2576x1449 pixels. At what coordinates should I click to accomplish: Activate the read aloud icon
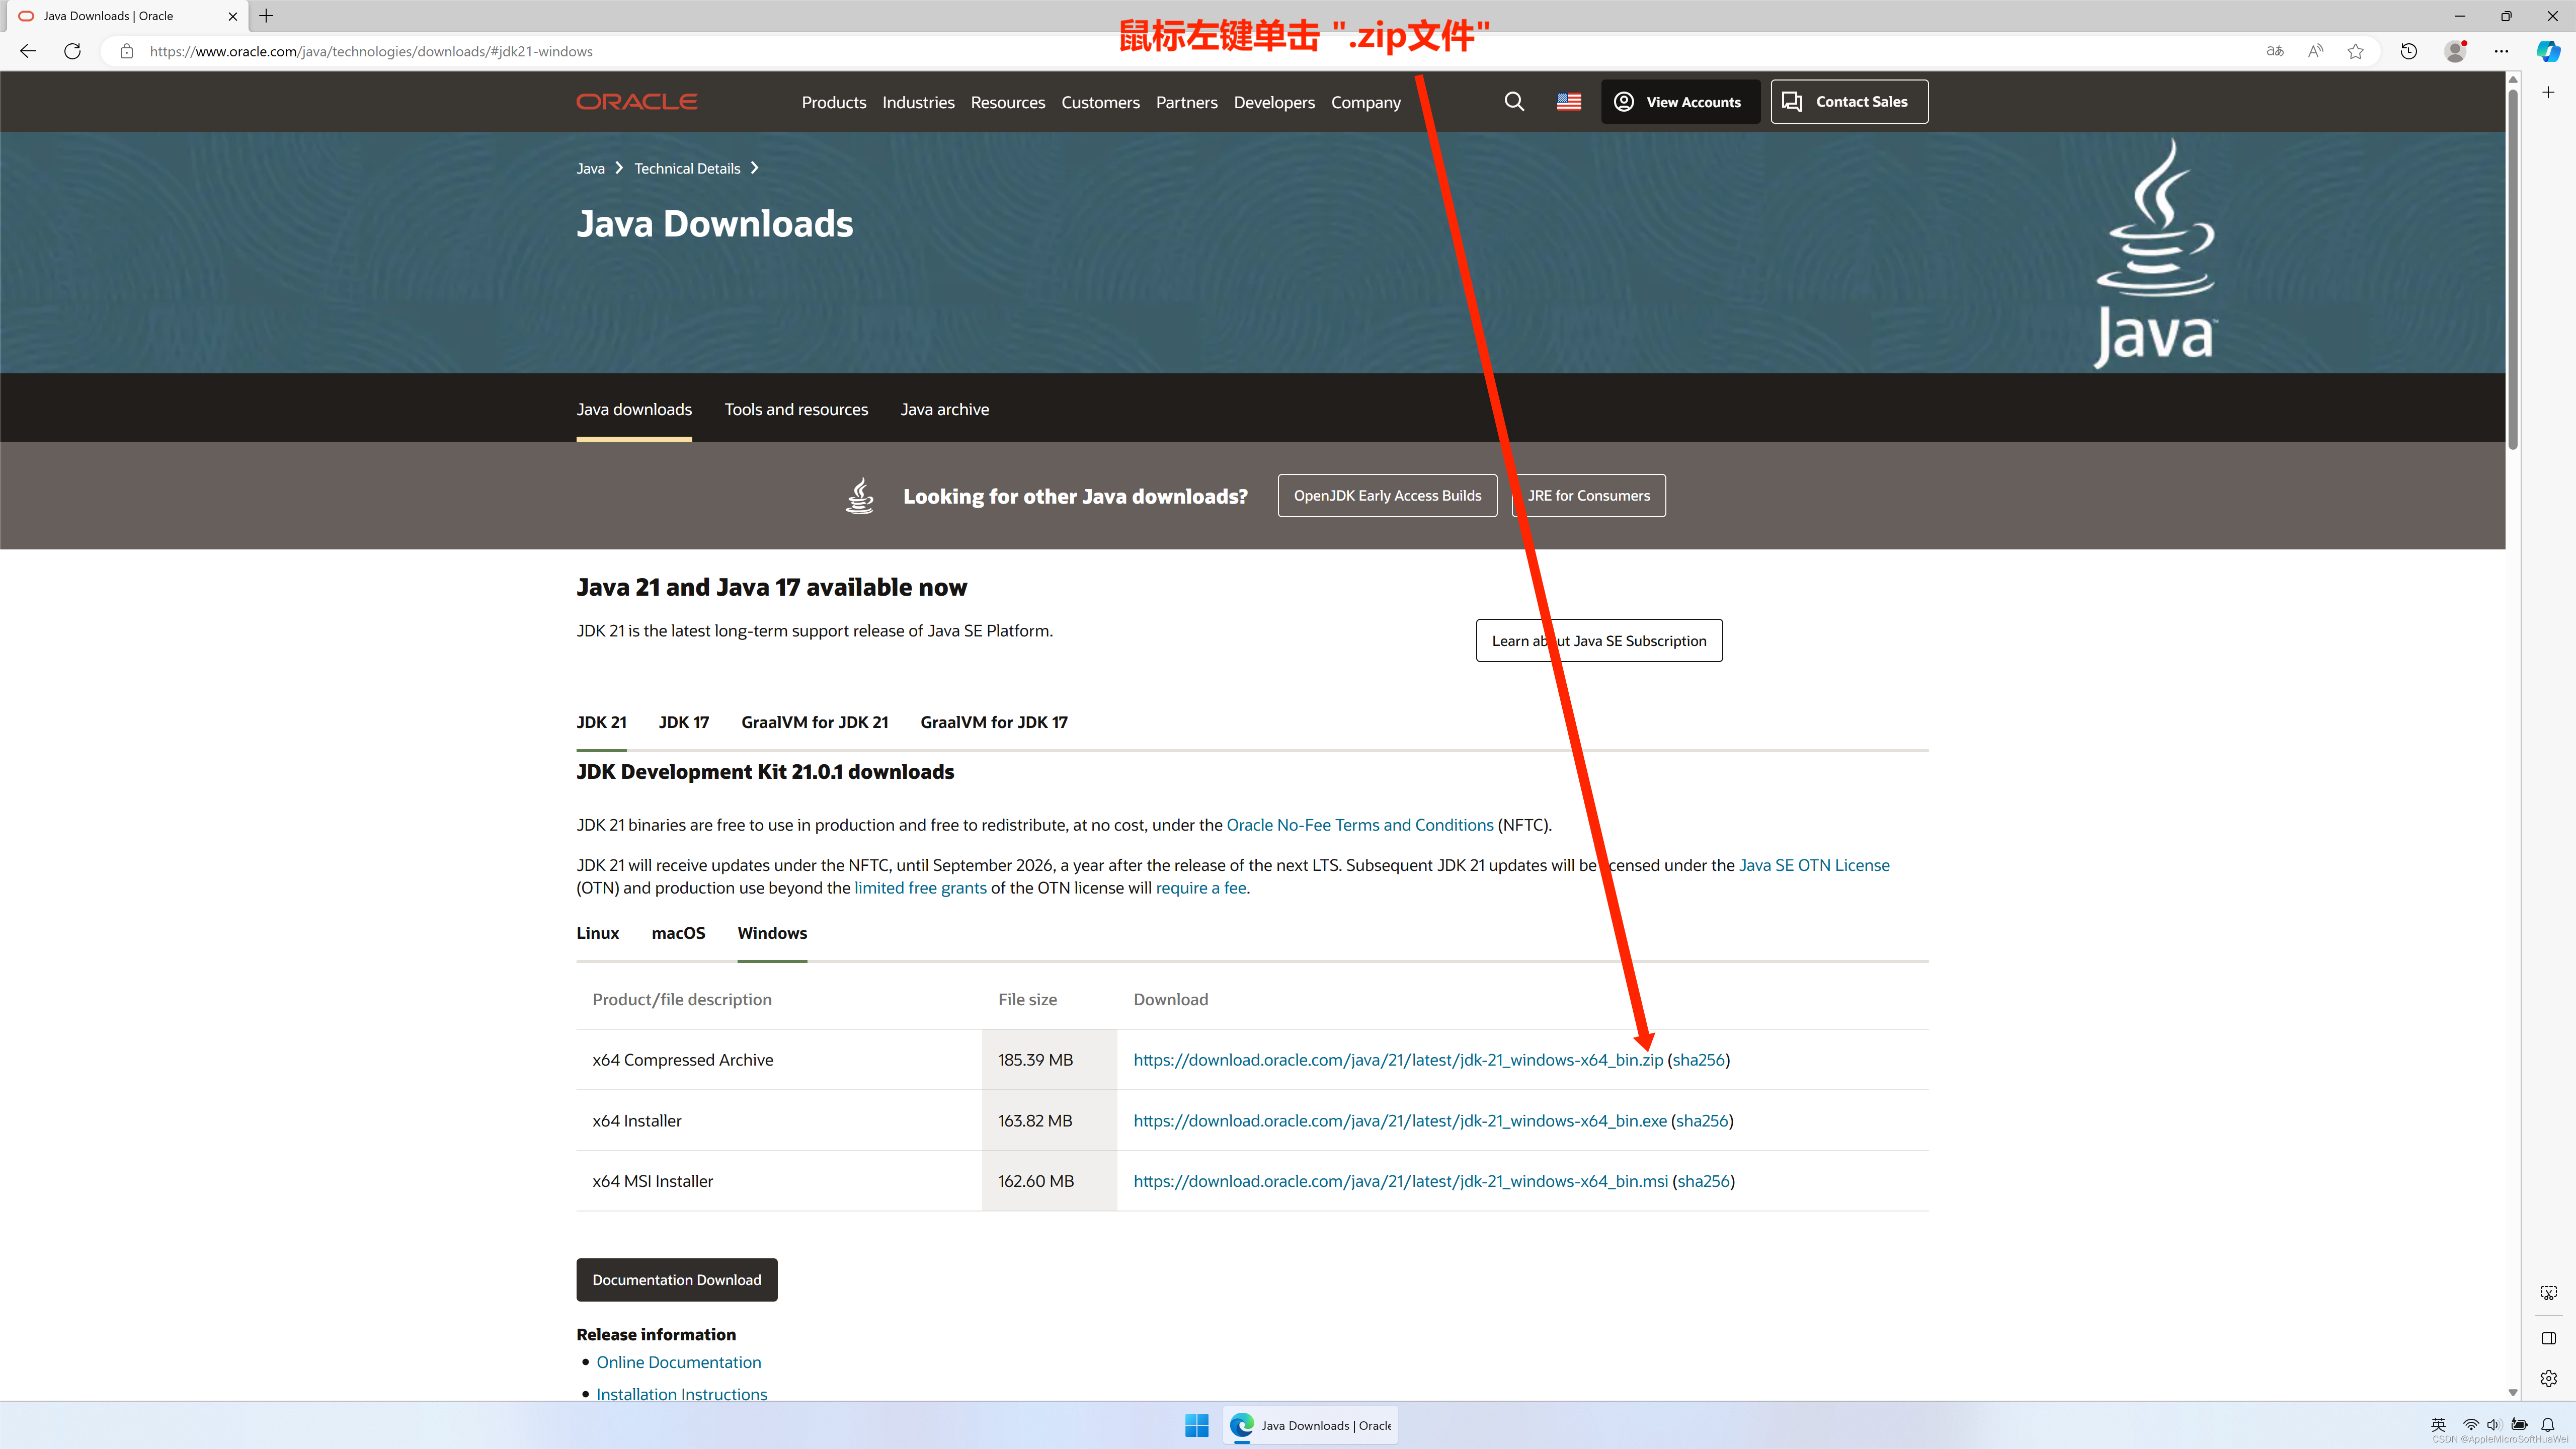point(2316,51)
